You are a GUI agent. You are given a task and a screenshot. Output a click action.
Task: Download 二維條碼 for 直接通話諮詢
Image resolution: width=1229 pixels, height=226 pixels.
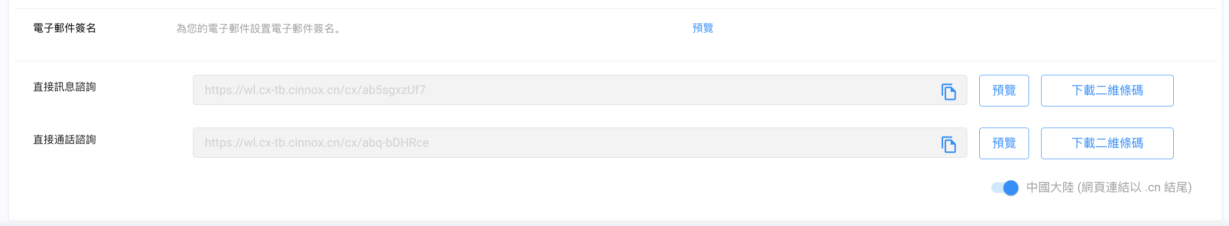coord(1106,143)
